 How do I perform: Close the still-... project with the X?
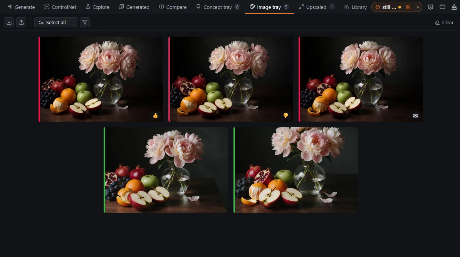point(418,7)
